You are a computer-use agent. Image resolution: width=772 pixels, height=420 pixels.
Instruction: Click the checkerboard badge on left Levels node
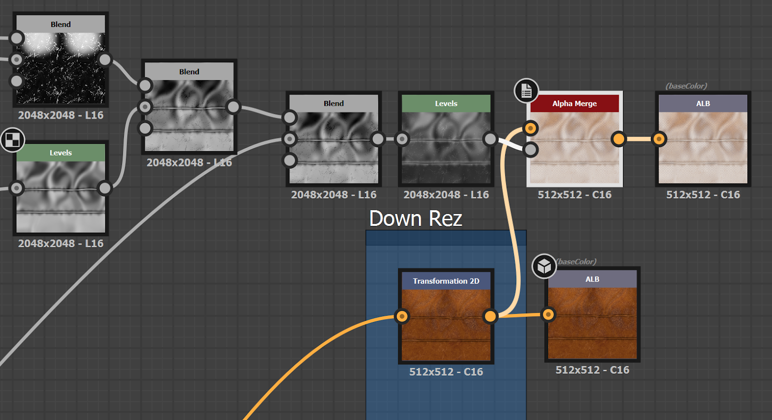[13, 140]
